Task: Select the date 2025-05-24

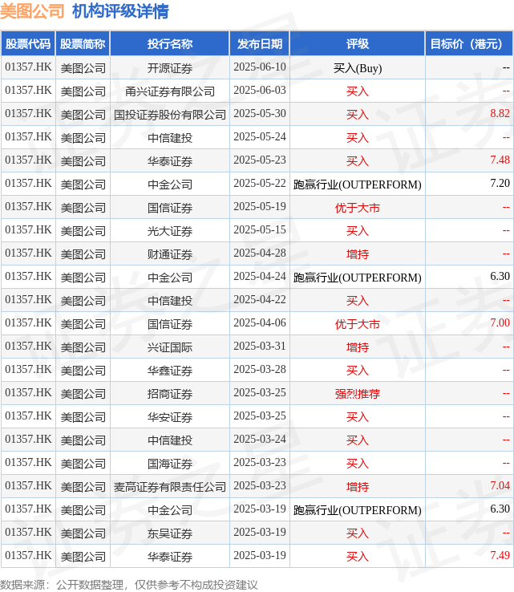Action: (260, 136)
